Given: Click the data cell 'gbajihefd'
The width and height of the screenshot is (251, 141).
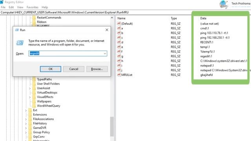Looking at the screenshot, I should (206, 75).
